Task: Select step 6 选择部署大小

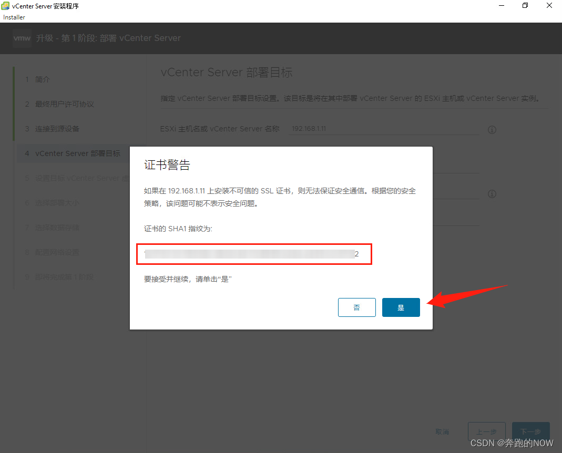Action: (53, 203)
